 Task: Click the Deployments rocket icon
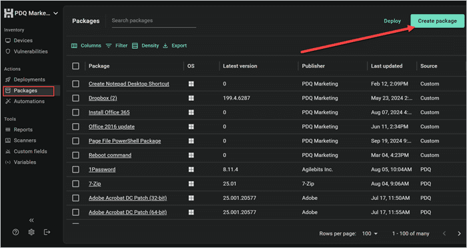[x=8, y=80]
